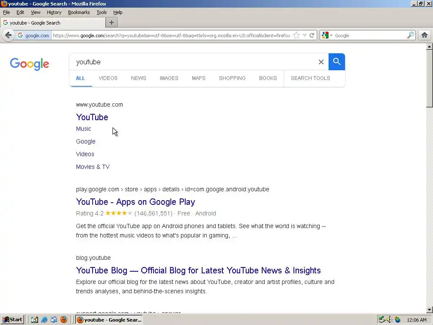The height and width of the screenshot is (325, 433).
Task: Click the scrollbar up arrow
Action: click(430, 47)
